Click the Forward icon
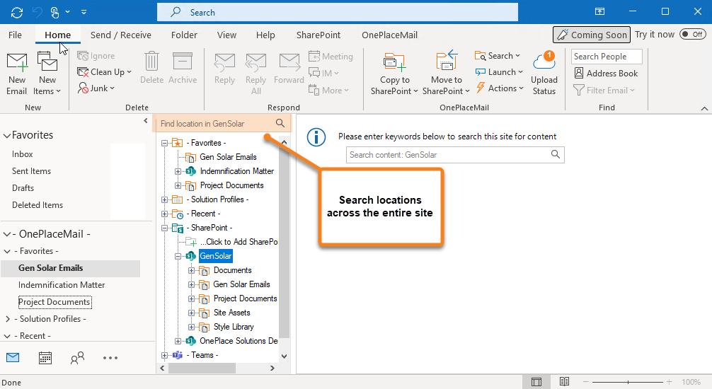 pos(289,63)
